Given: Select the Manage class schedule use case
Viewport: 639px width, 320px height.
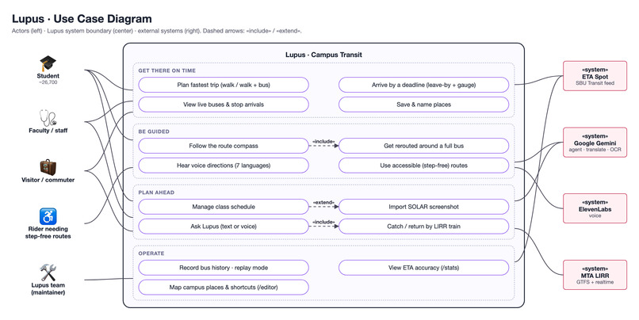Looking at the screenshot, I should pyautogui.click(x=224, y=207).
